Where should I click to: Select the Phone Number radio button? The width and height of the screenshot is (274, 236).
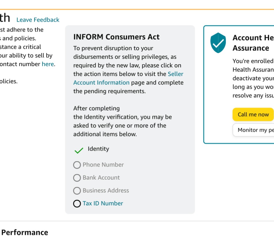pos(77,165)
